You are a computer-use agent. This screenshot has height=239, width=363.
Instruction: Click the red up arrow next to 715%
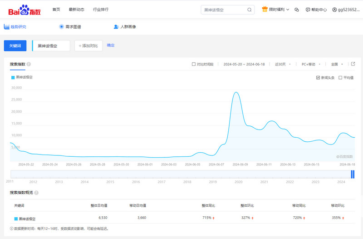213,218
